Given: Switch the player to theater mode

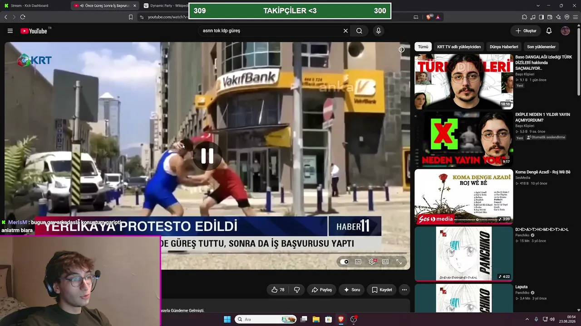Looking at the screenshot, I should (385, 262).
